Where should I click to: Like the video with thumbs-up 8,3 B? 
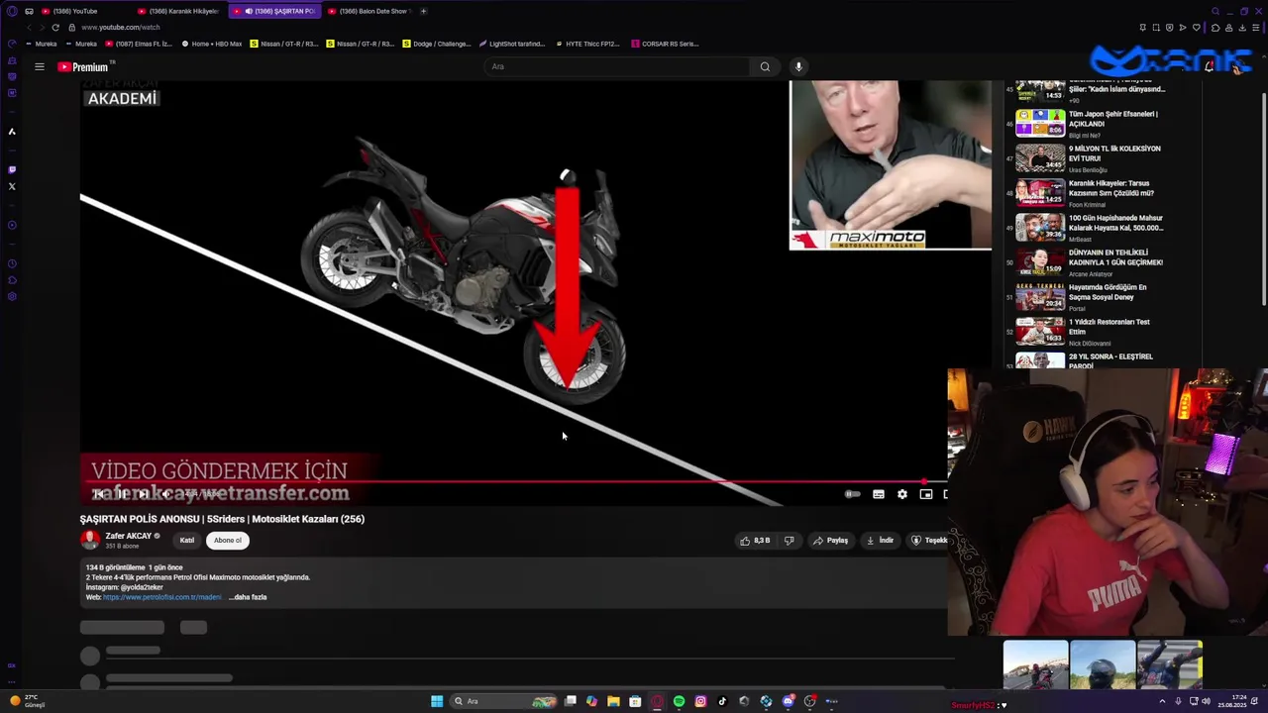(x=755, y=541)
